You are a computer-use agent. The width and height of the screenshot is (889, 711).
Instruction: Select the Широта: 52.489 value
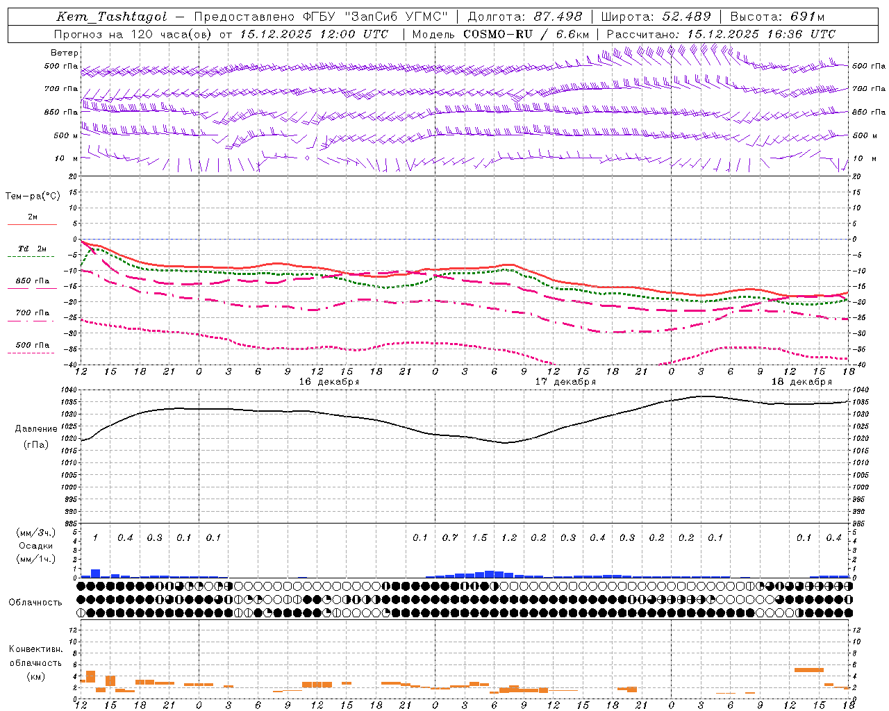pos(656,17)
